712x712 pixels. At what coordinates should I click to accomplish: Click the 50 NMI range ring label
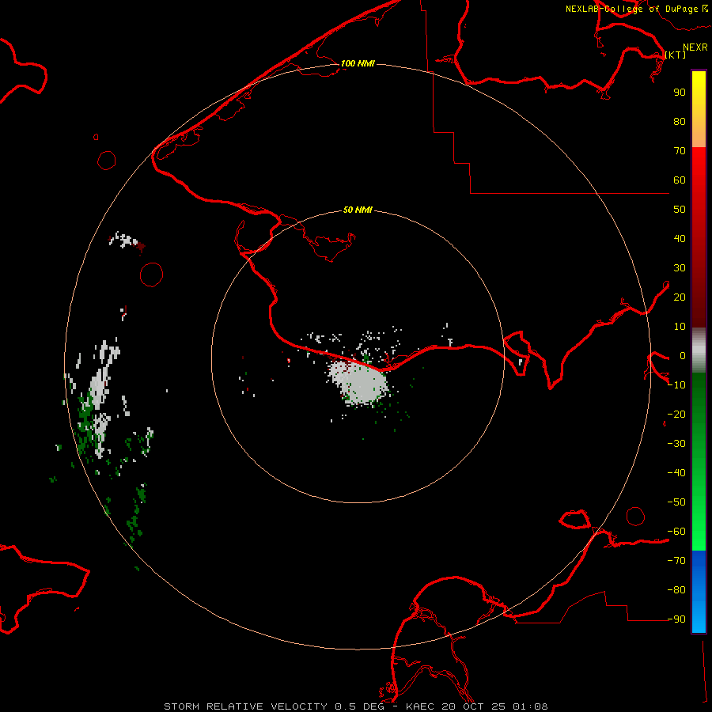click(358, 210)
